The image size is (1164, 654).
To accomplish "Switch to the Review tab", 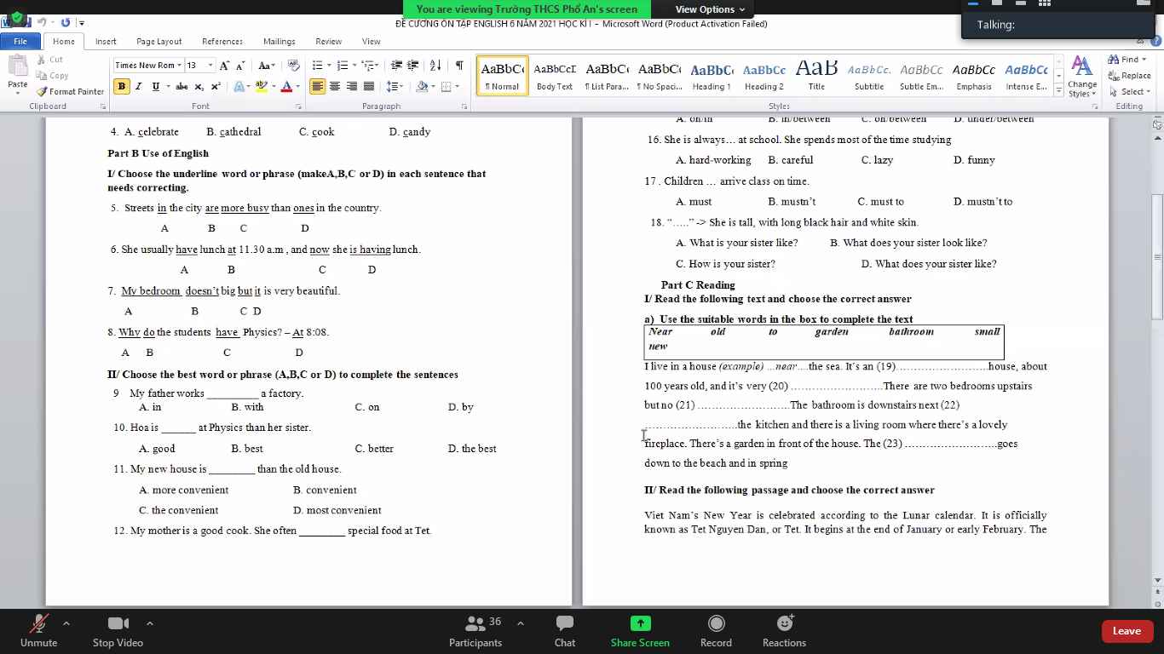I will coord(329,41).
